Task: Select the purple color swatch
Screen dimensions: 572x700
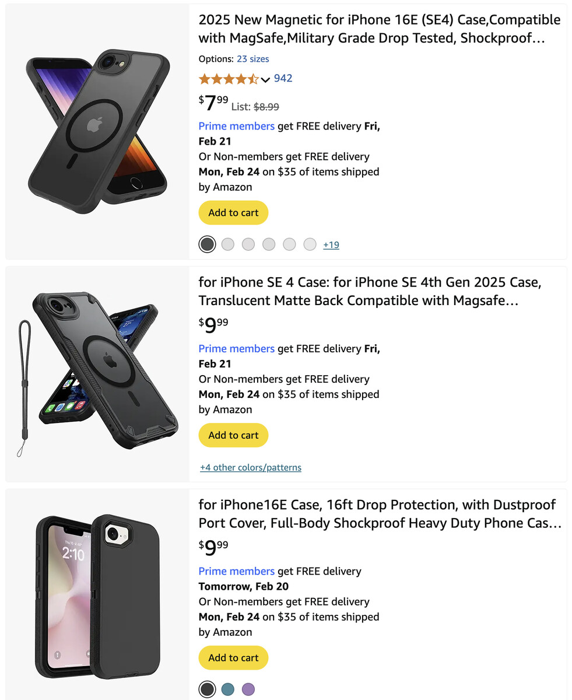Action: [x=248, y=689]
